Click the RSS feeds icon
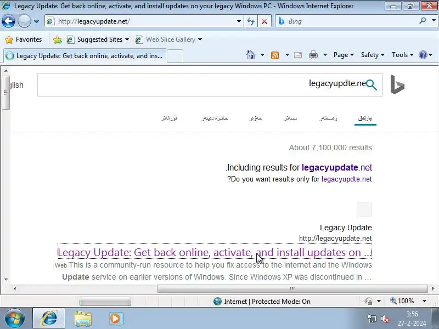Image resolution: width=439 pixels, height=329 pixels. tap(275, 55)
